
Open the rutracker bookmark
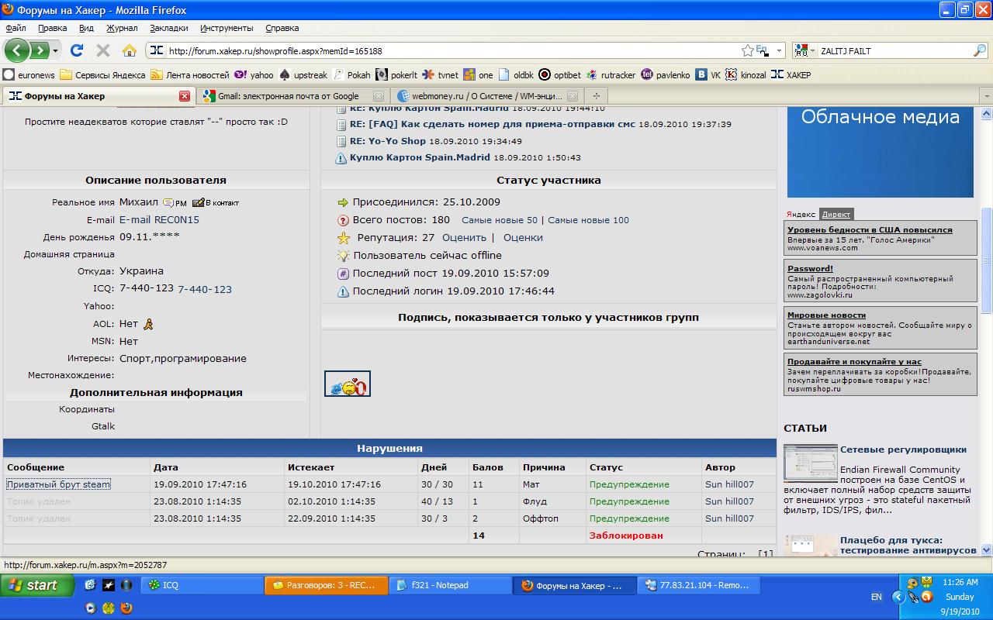tap(611, 75)
